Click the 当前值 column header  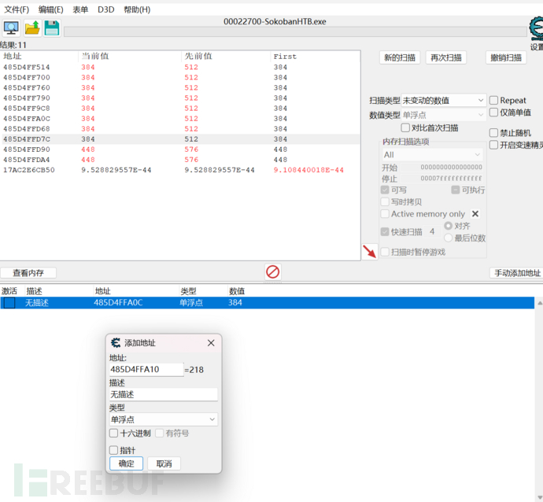[x=130, y=56]
